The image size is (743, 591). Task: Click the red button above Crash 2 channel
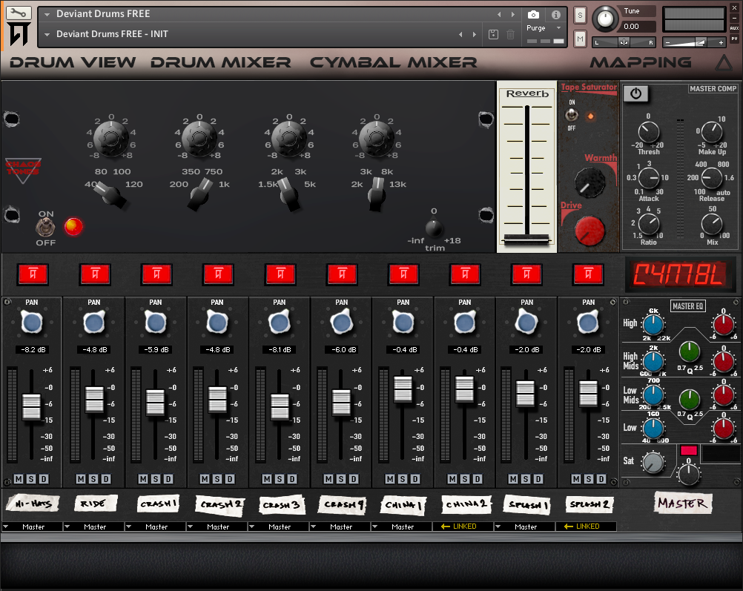coord(218,274)
